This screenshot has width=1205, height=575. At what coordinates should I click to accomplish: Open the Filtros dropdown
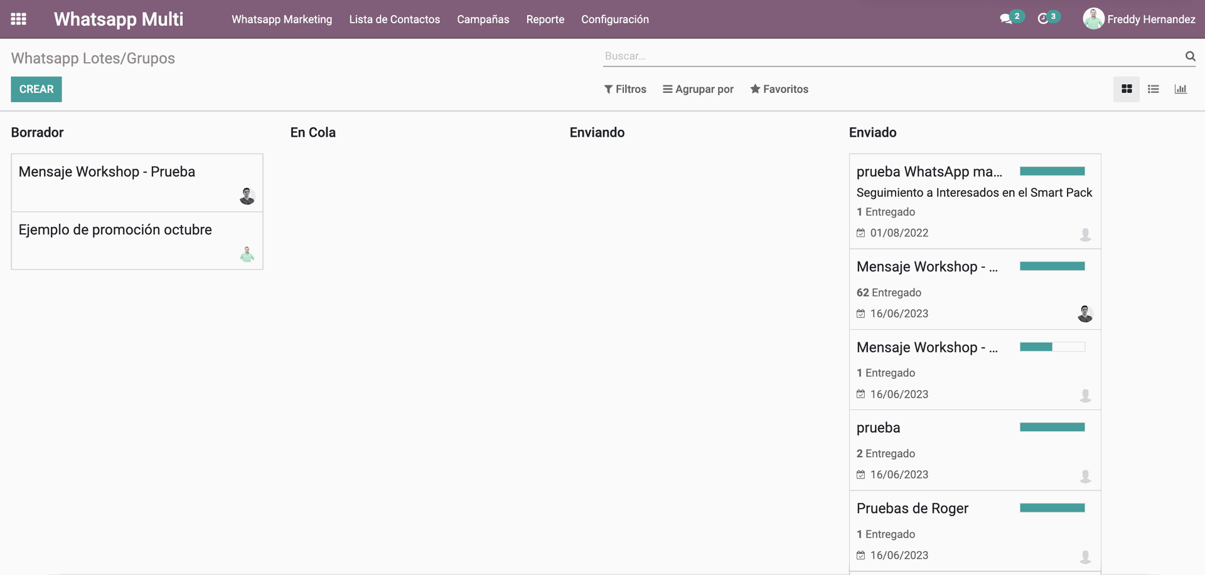pos(625,89)
